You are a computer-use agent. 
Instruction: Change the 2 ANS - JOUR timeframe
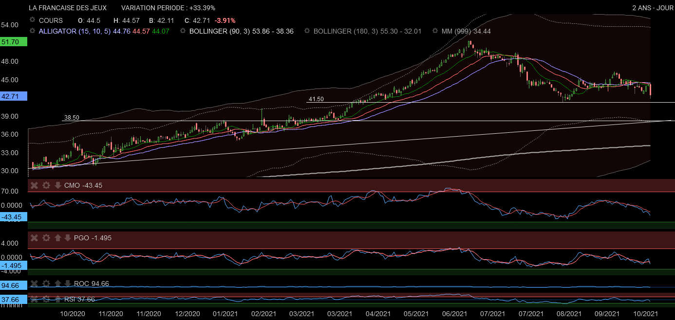pos(651,8)
